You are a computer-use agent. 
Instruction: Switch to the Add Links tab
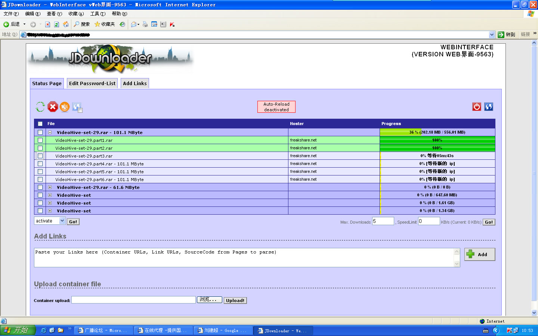click(135, 83)
